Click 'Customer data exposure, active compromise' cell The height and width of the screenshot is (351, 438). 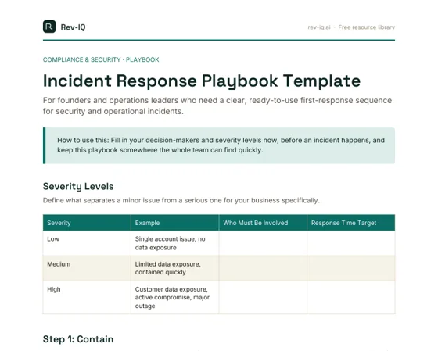tap(175, 297)
